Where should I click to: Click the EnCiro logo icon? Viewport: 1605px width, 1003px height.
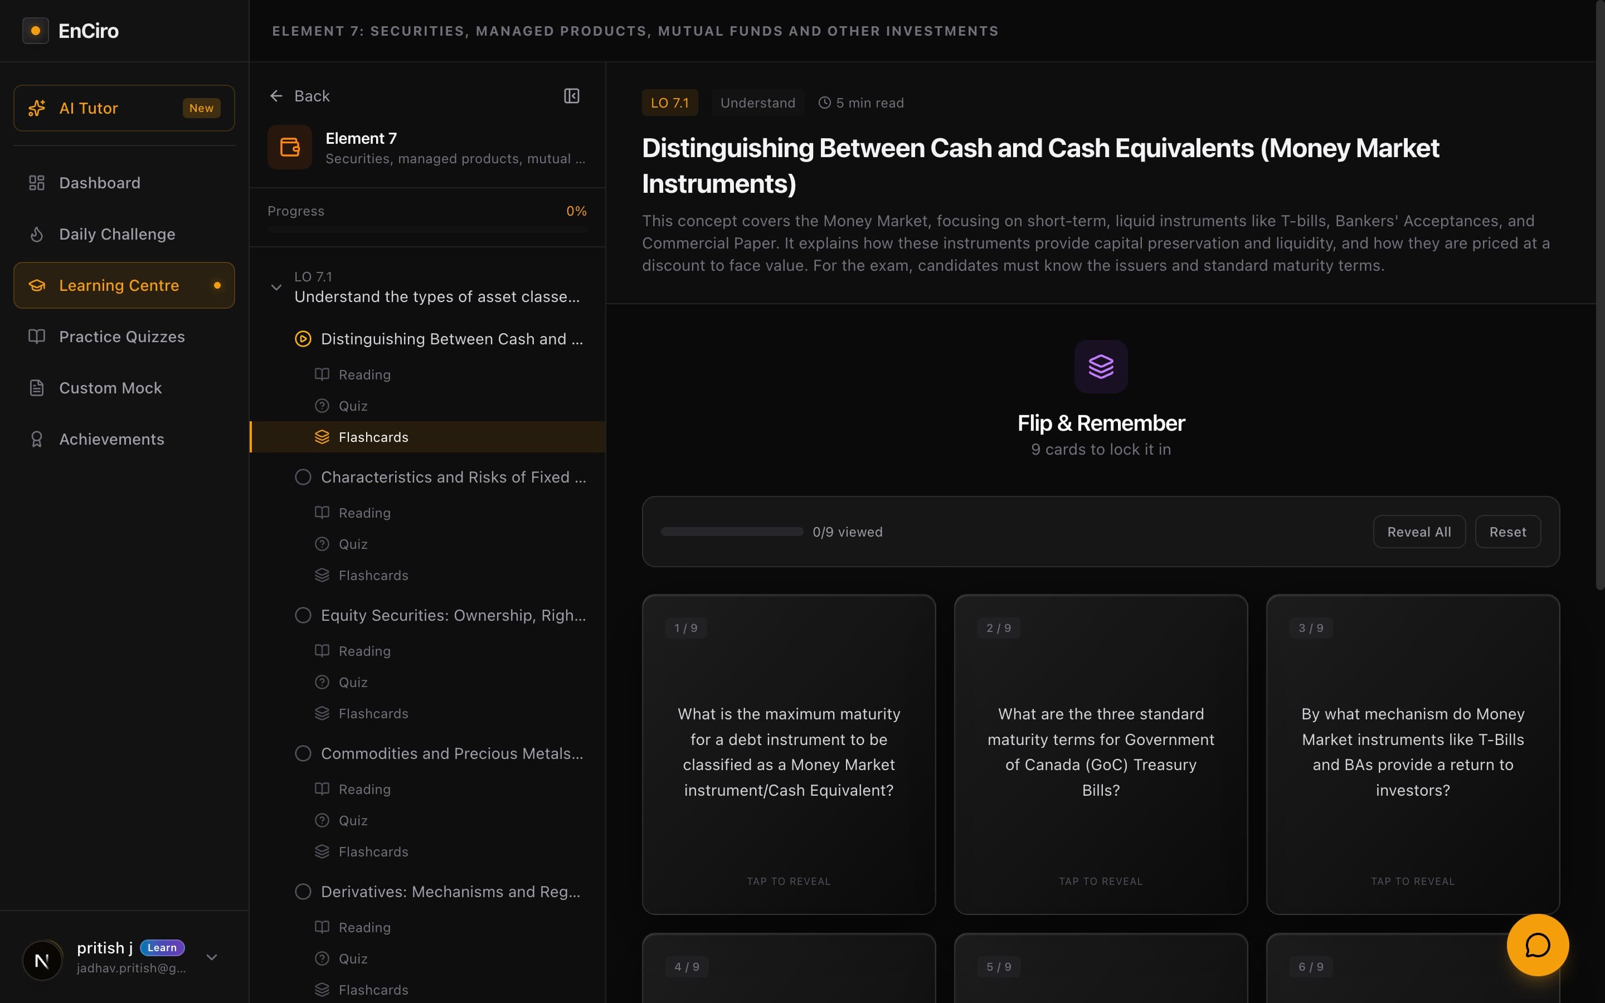pyautogui.click(x=36, y=31)
